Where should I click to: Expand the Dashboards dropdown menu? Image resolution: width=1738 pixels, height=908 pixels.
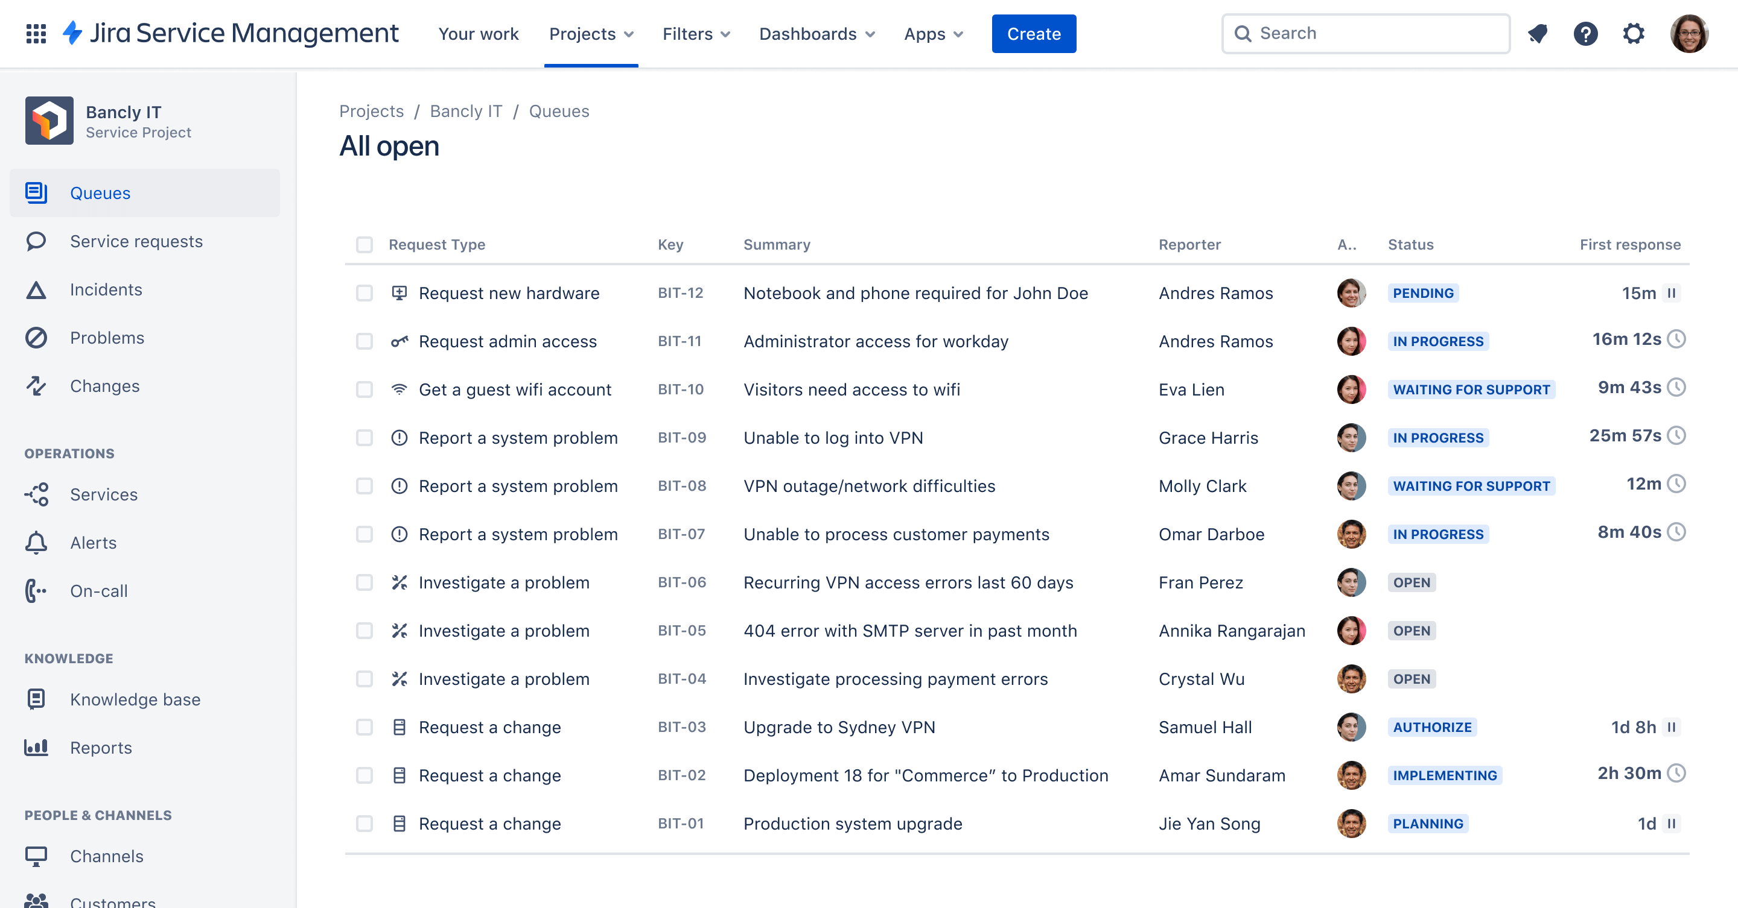tap(817, 33)
